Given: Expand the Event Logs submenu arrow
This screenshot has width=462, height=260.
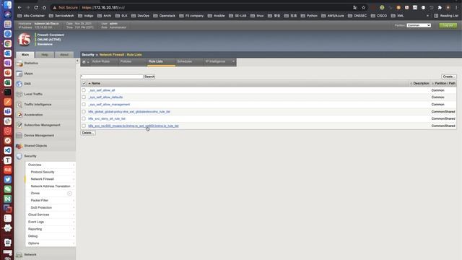Looking at the screenshot, I should tap(74, 222).
